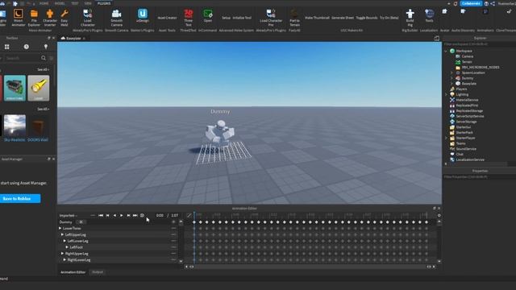Screen dimensions: 516x290
Task: Switch to the TEST ribbon tab
Action: click(75, 3)
